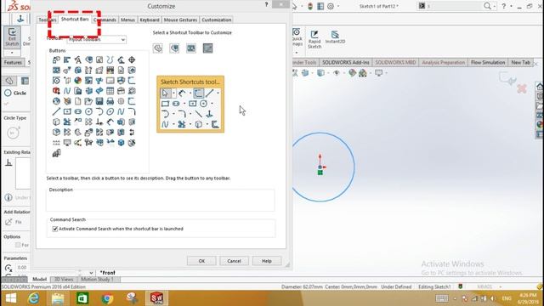Image resolution: width=544 pixels, height=306 pixels.
Task: Switch to the Mouse Gestures tab
Action: pyautogui.click(x=180, y=20)
